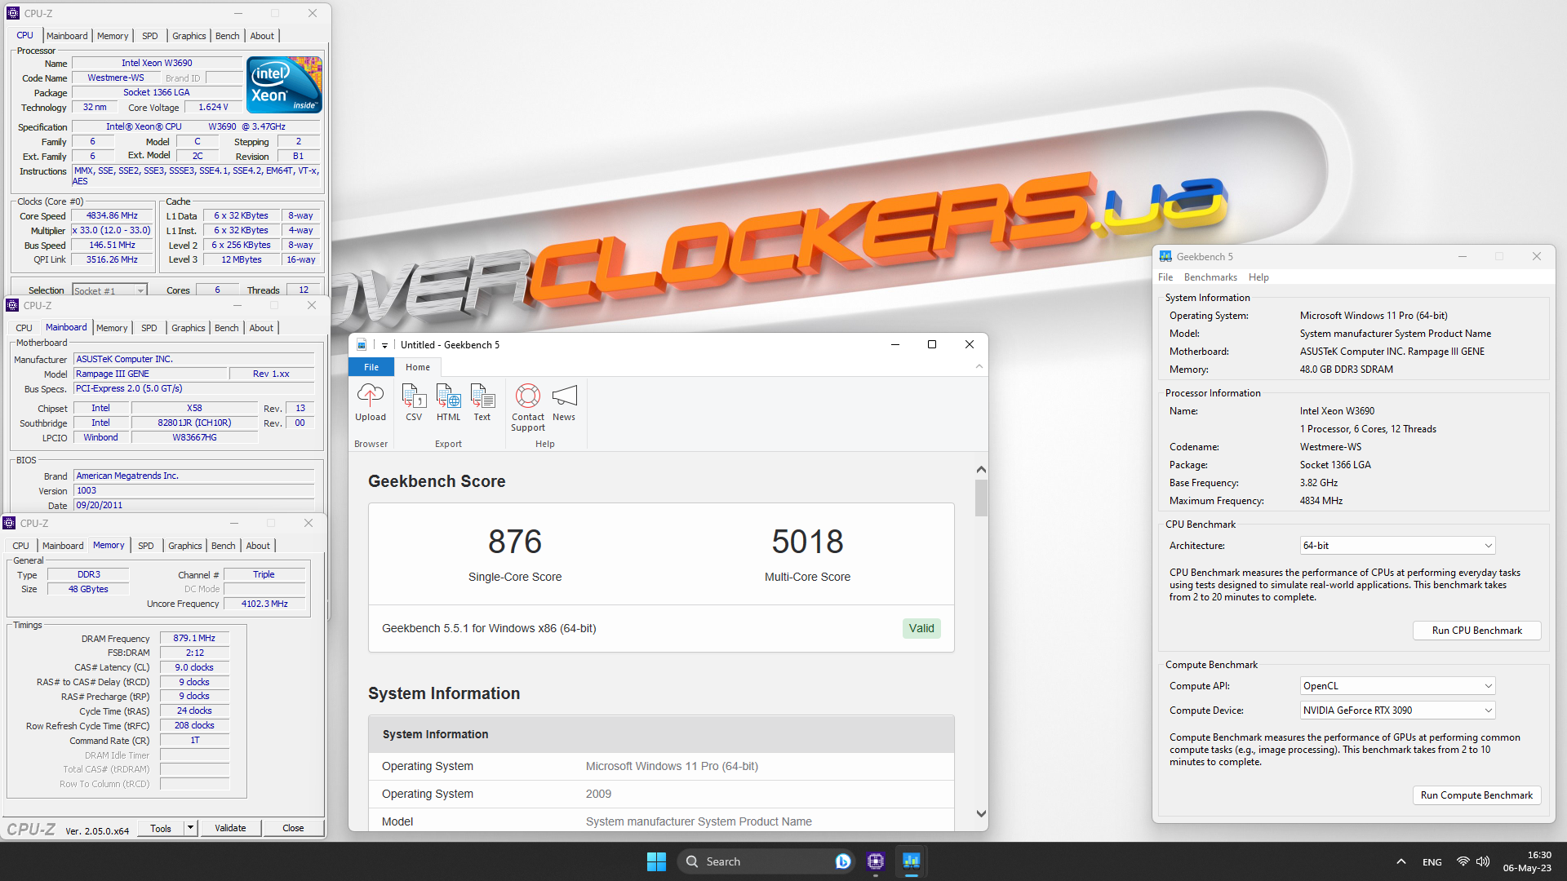This screenshot has height=881, width=1567.
Task: Open the Architecture 64-bit dropdown
Action: tap(1397, 546)
